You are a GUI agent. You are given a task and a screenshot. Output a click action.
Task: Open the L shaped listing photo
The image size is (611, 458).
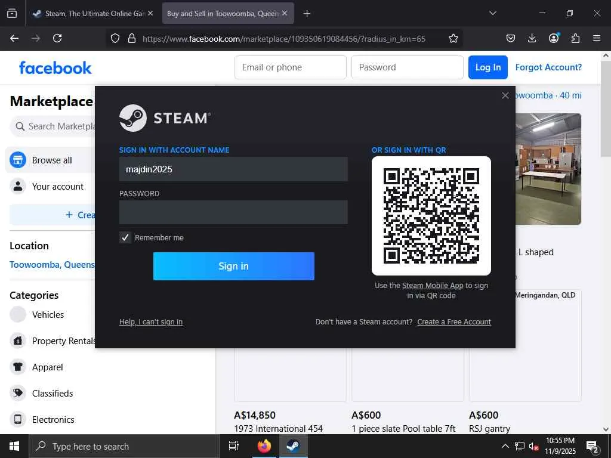point(548,169)
